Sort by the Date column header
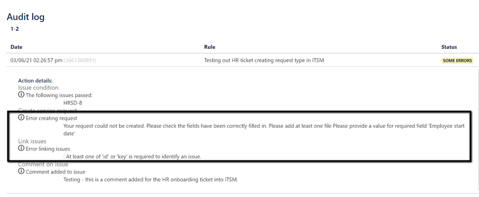Image resolution: width=479 pixels, height=197 pixels. pyautogui.click(x=16, y=46)
